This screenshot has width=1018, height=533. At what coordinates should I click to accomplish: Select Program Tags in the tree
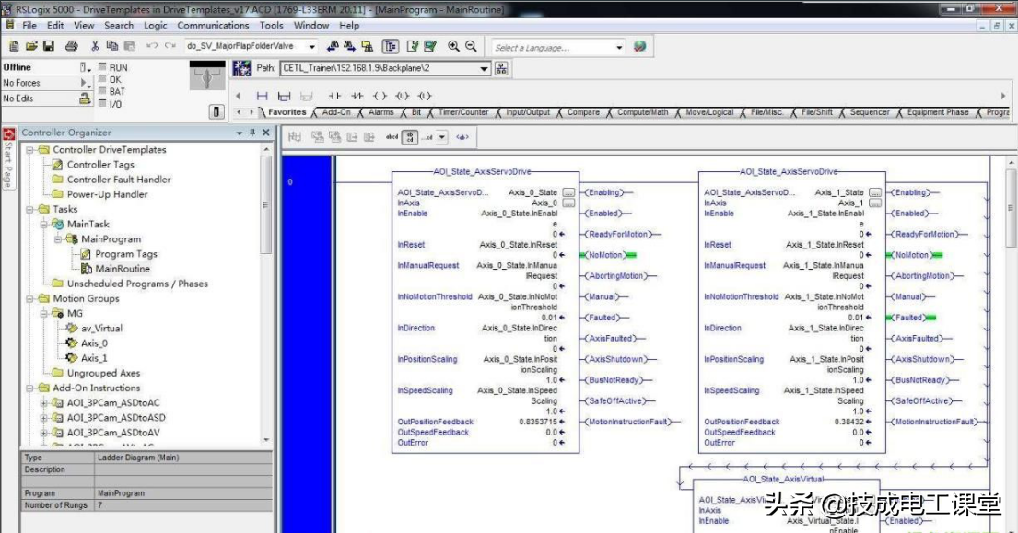126,254
